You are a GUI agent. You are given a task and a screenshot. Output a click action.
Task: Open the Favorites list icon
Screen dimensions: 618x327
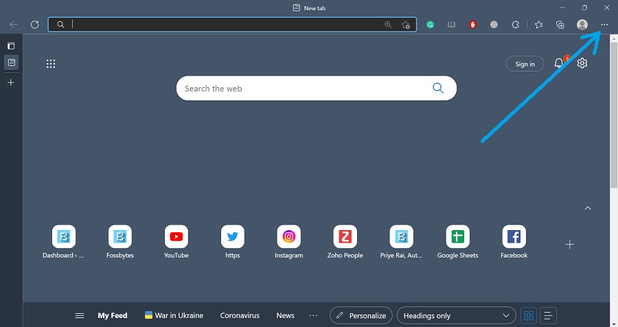click(x=539, y=25)
